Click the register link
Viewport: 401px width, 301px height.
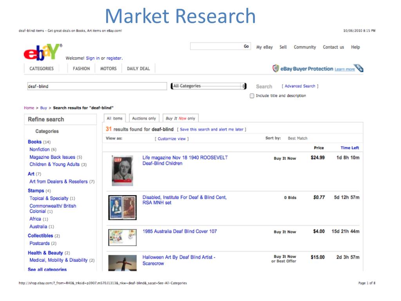click(114, 58)
